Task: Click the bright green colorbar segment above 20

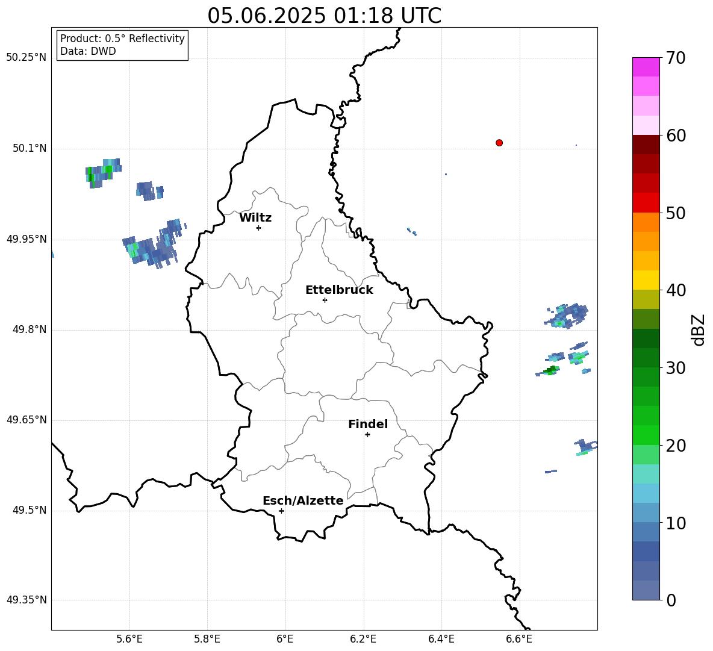Action: (x=646, y=435)
